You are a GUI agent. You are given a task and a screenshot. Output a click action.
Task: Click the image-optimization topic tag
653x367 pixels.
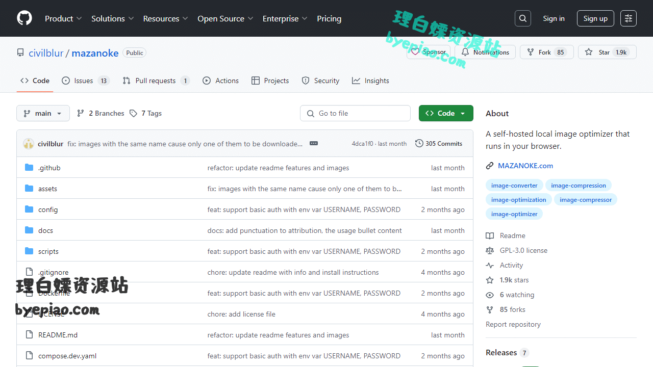pos(519,200)
